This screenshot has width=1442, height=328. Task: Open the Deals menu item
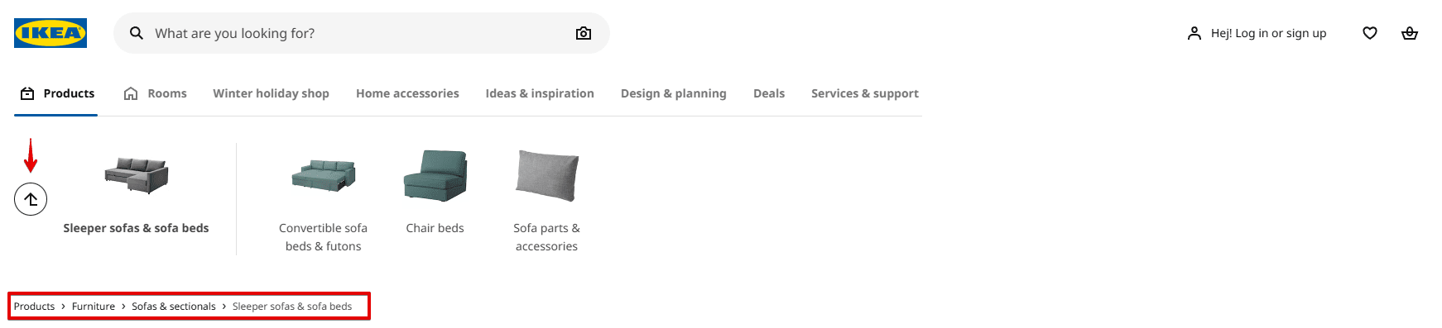point(769,93)
